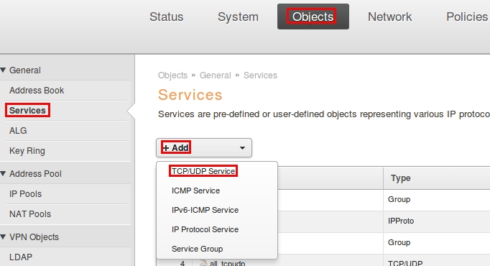490x266 pixels.
Task: Collapse the VPN Objects section
Action: (x=4, y=237)
